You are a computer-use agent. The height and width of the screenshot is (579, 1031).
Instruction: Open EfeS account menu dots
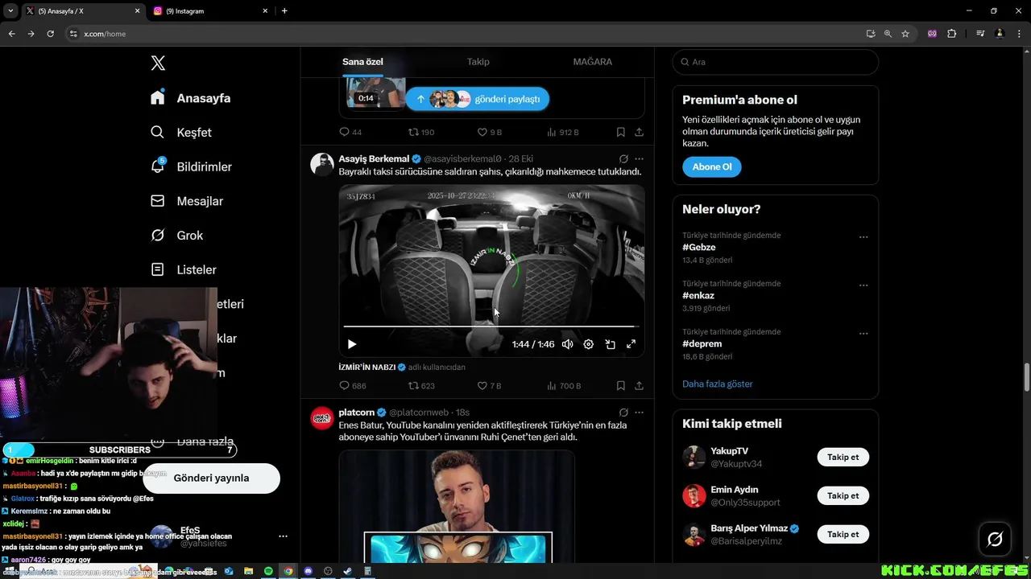tap(283, 536)
